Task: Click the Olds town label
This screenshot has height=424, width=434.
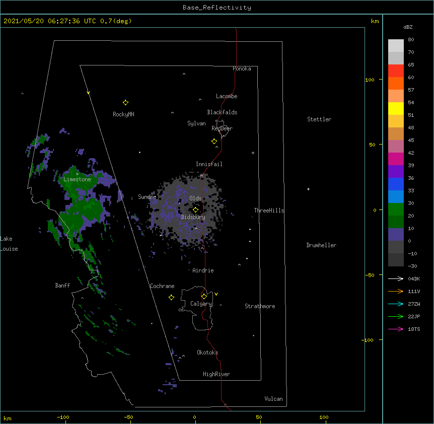Action: click(195, 198)
